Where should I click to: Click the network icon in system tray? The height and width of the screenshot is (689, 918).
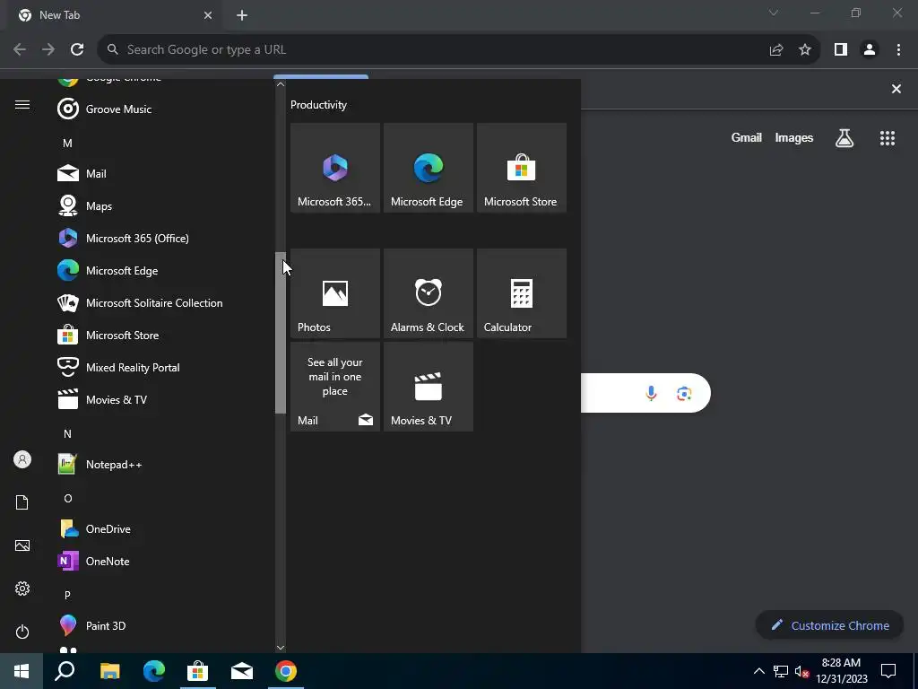point(780,671)
